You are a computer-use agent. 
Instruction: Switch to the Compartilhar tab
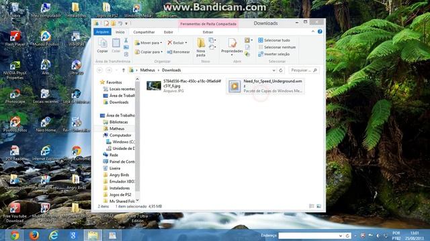[144, 32]
